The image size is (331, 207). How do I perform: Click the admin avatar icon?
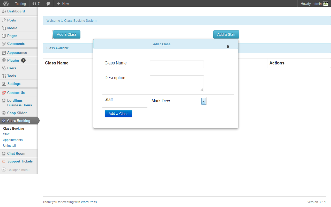coord(326,4)
